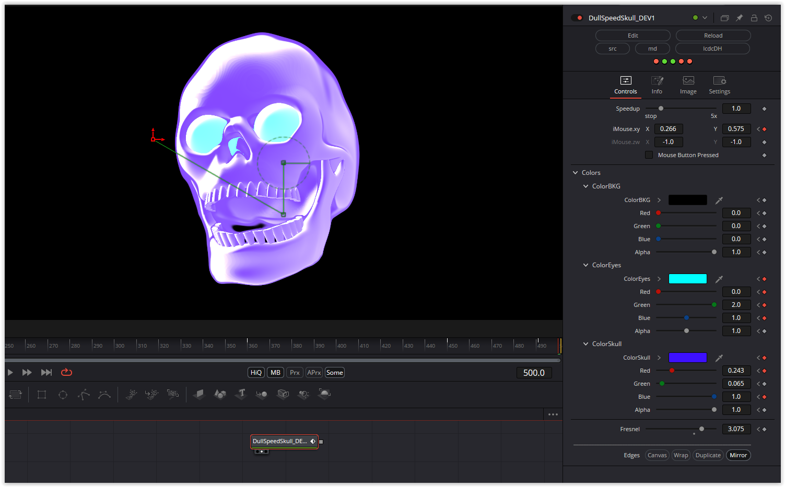Select the Canvas edges option

coord(657,455)
